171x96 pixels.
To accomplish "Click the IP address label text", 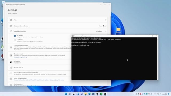I will pos(17,61).
